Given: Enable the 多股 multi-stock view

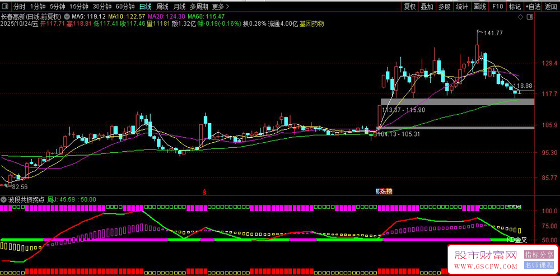Looking at the screenshot, I should click(x=444, y=7).
